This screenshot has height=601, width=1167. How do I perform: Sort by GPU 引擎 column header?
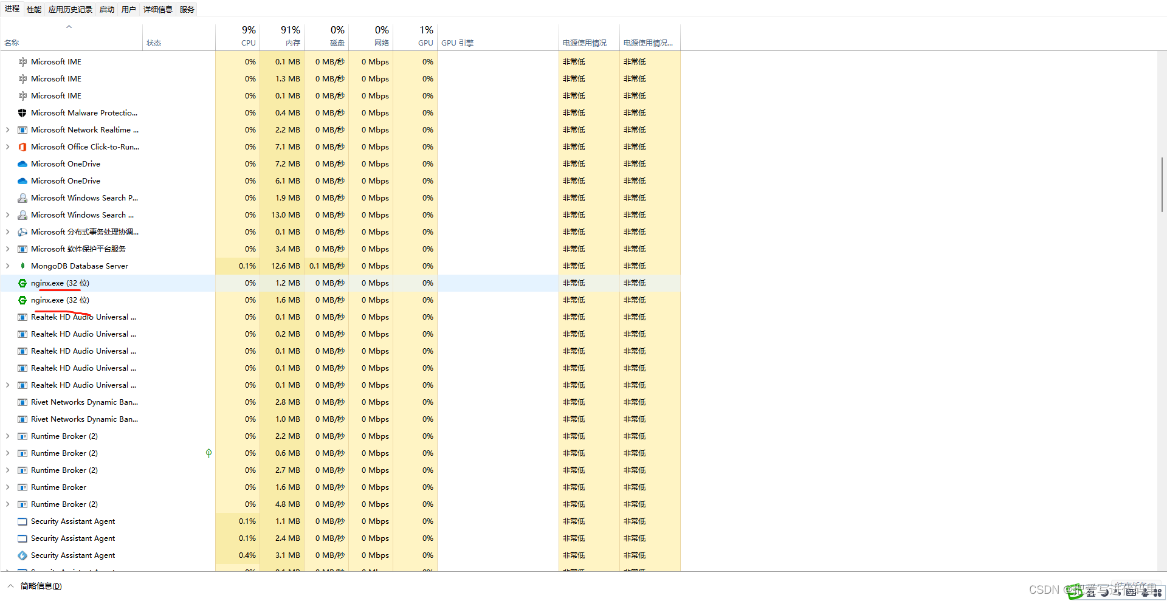coord(498,37)
